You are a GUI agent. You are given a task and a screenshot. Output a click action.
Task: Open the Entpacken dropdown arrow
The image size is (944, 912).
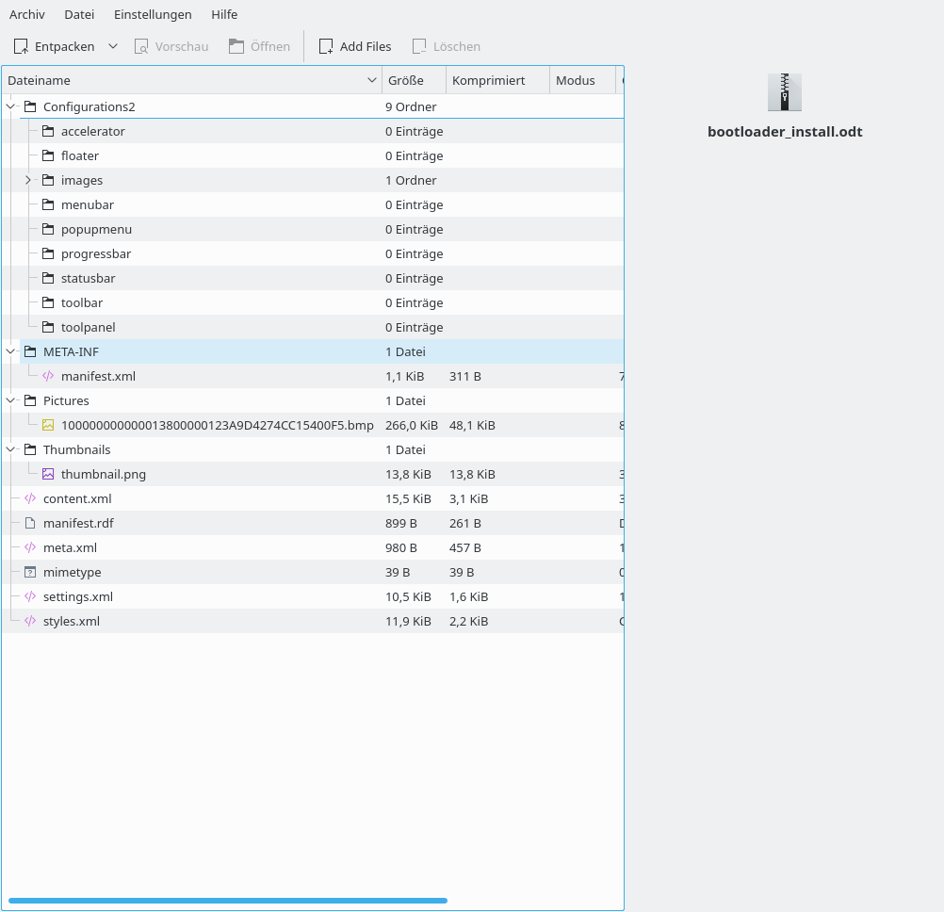pos(112,46)
